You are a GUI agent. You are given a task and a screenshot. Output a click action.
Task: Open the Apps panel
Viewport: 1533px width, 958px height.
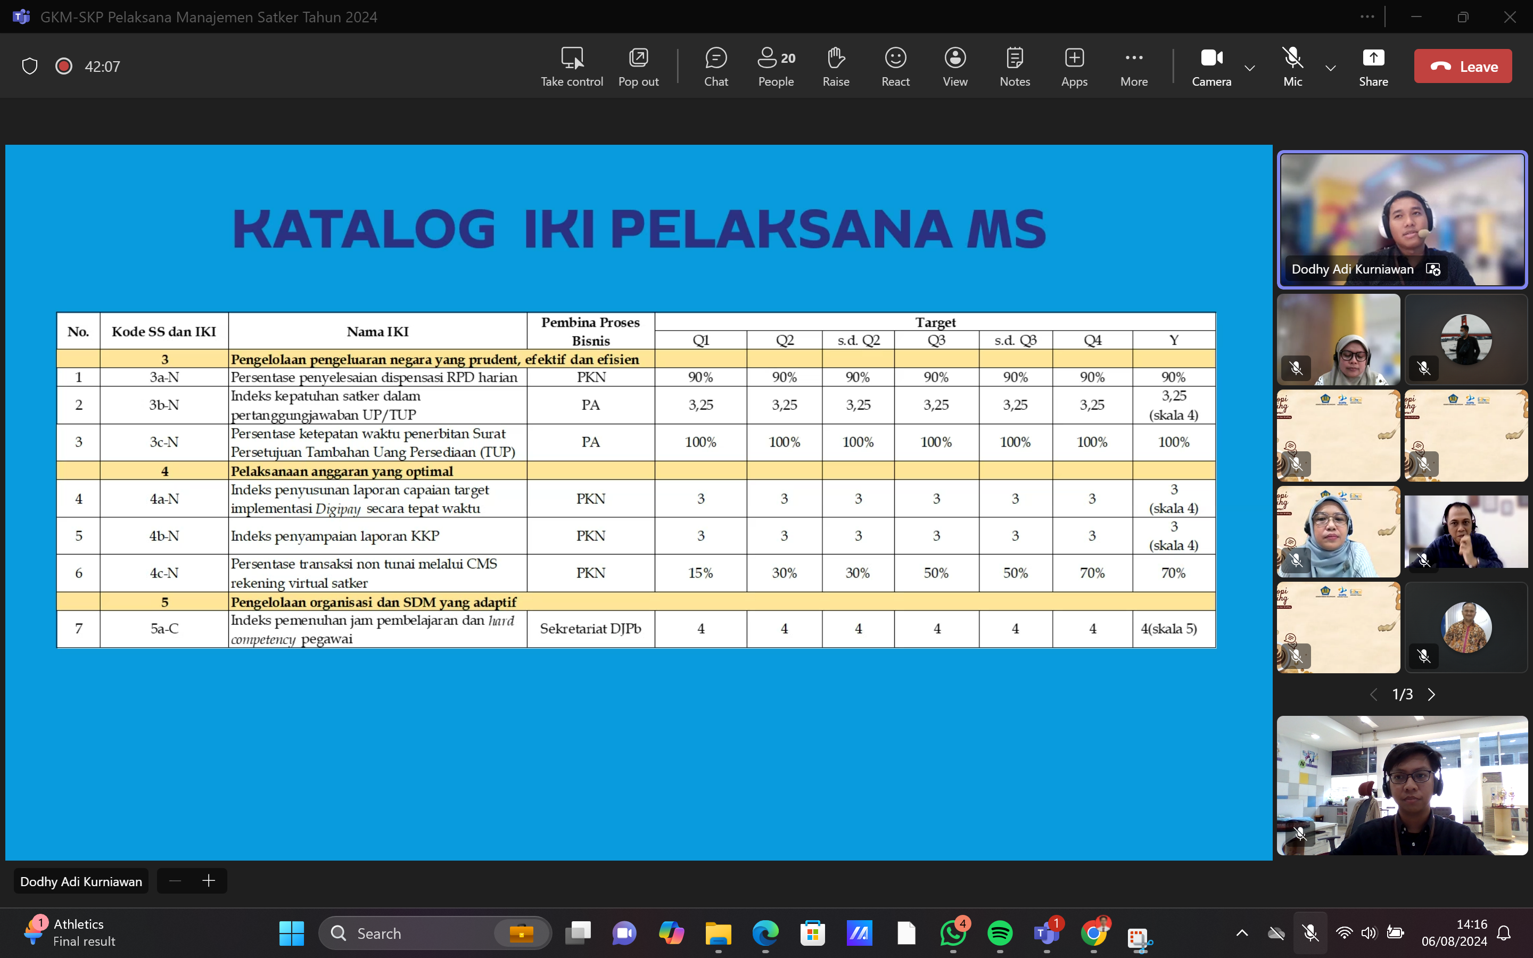[1074, 66]
